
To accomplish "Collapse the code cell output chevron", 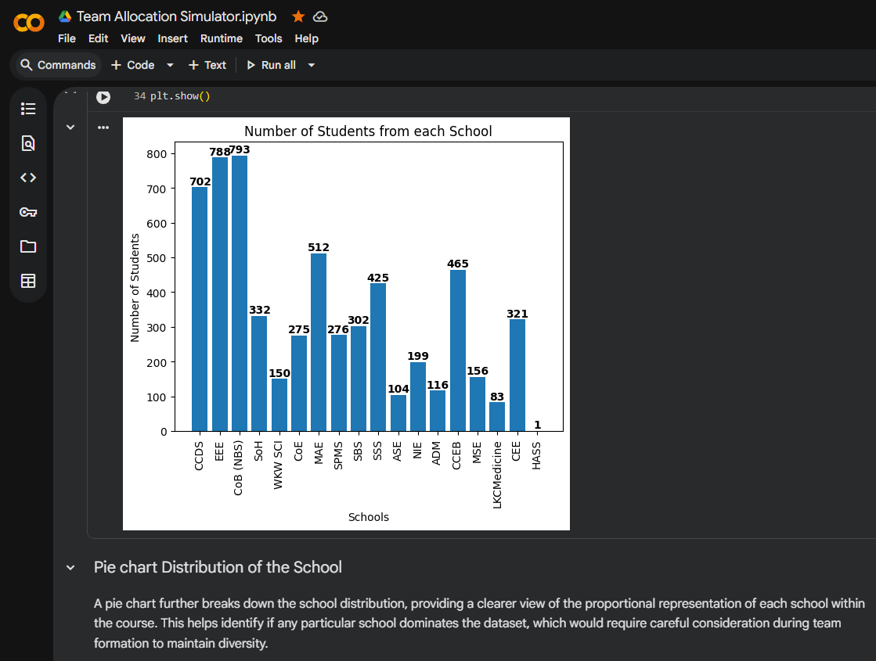I will coord(70,127).
